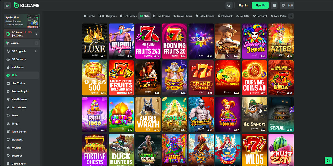Expand the BC Token details arrow
Viewport: 333px width, 166px height.
[x=37, y=34]
